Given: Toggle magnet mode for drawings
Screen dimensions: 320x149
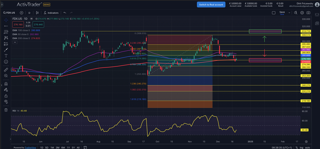Looking at the screenshot, I should pyautogui.click(x=6, y=84).
